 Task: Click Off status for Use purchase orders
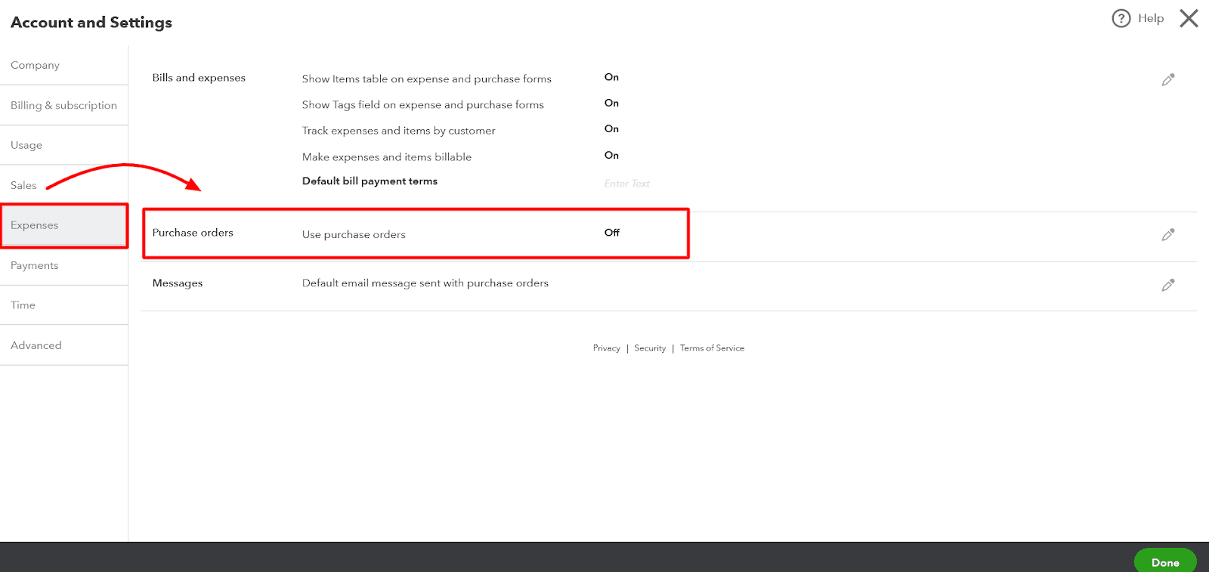click(612, 233)
